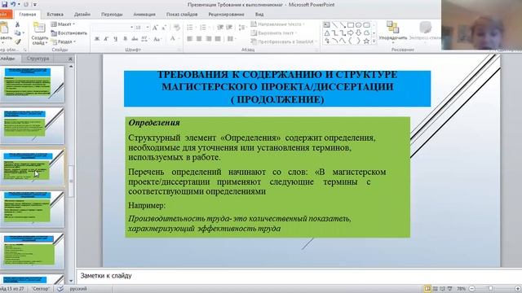Open Макет layout dropdown
The width and height of the screenshot is (522, 293).
click(63, 24)
